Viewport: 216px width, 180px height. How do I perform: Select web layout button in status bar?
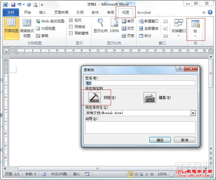coord(141,174)
